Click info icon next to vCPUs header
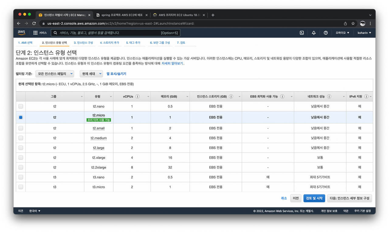389x232 pixels. [x=137, y=96]
